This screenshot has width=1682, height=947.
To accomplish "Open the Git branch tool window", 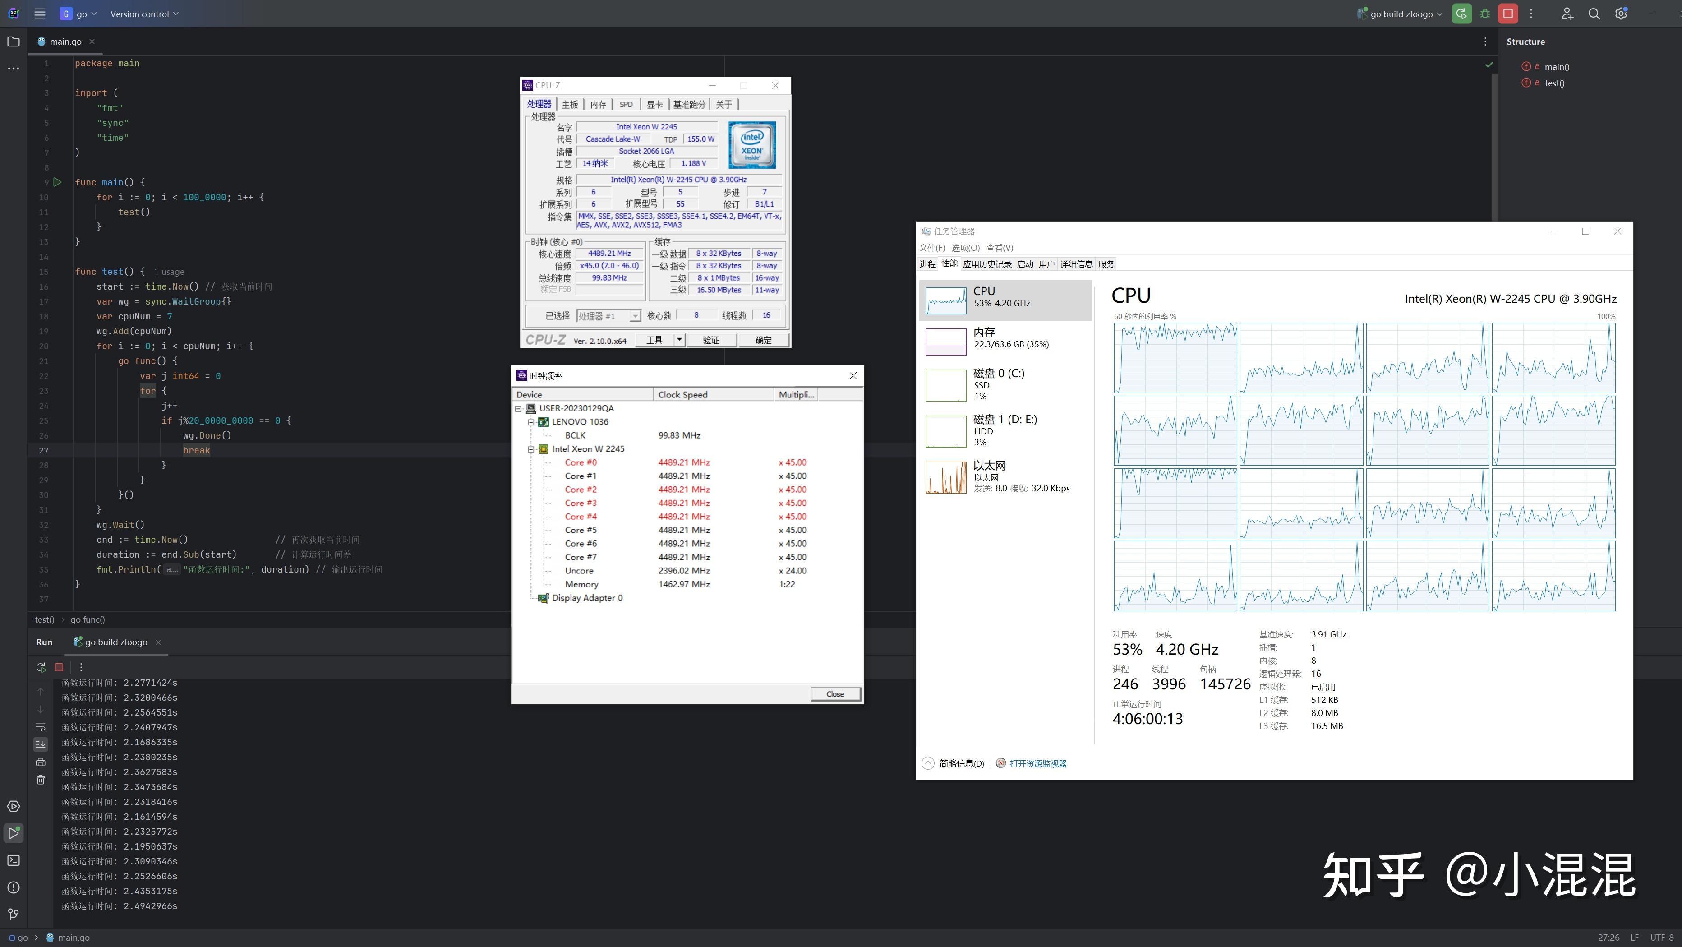I will pos(14,914).
